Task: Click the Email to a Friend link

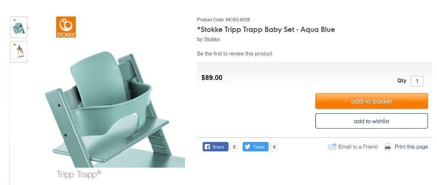Action: [x=358, y=147]
